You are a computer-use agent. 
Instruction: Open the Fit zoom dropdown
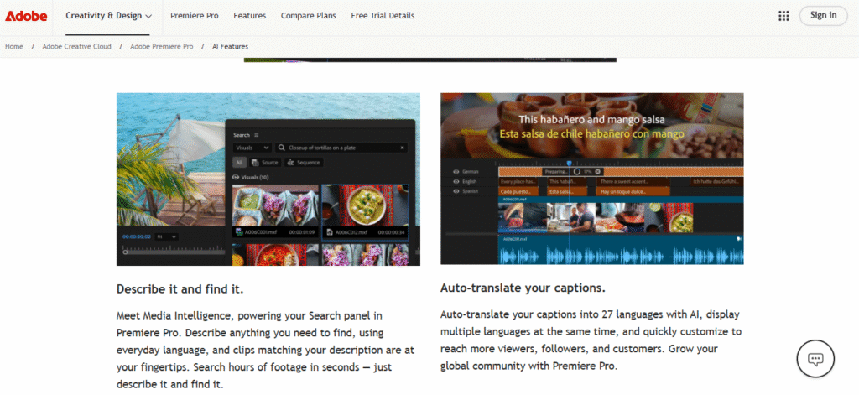click(166, 236)
